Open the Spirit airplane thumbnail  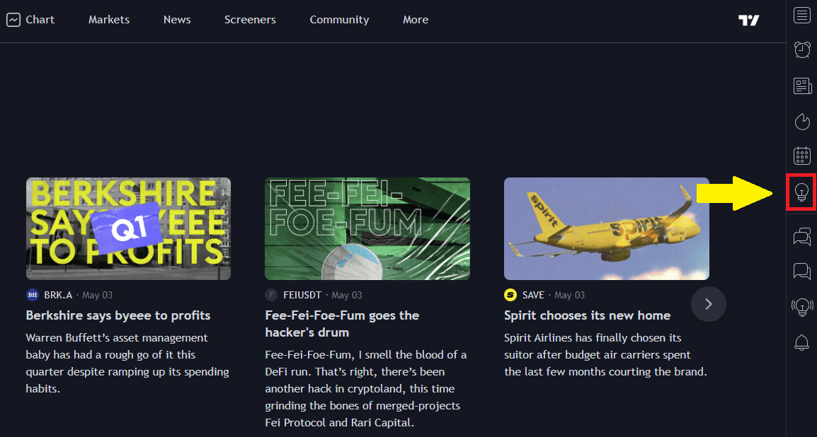(x=607, y=229)
